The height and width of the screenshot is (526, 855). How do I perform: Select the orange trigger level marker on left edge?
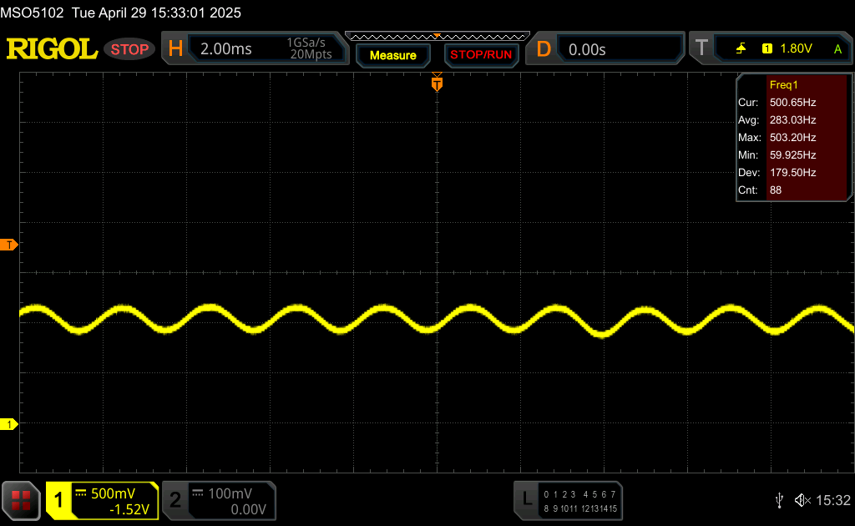point(10,245)
